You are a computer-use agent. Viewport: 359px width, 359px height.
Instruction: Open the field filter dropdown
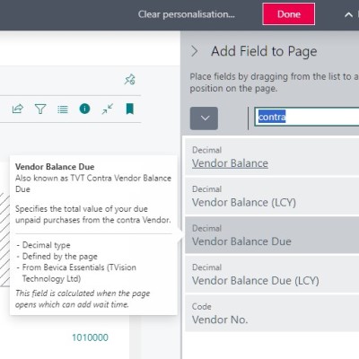(x=204, y=118)
